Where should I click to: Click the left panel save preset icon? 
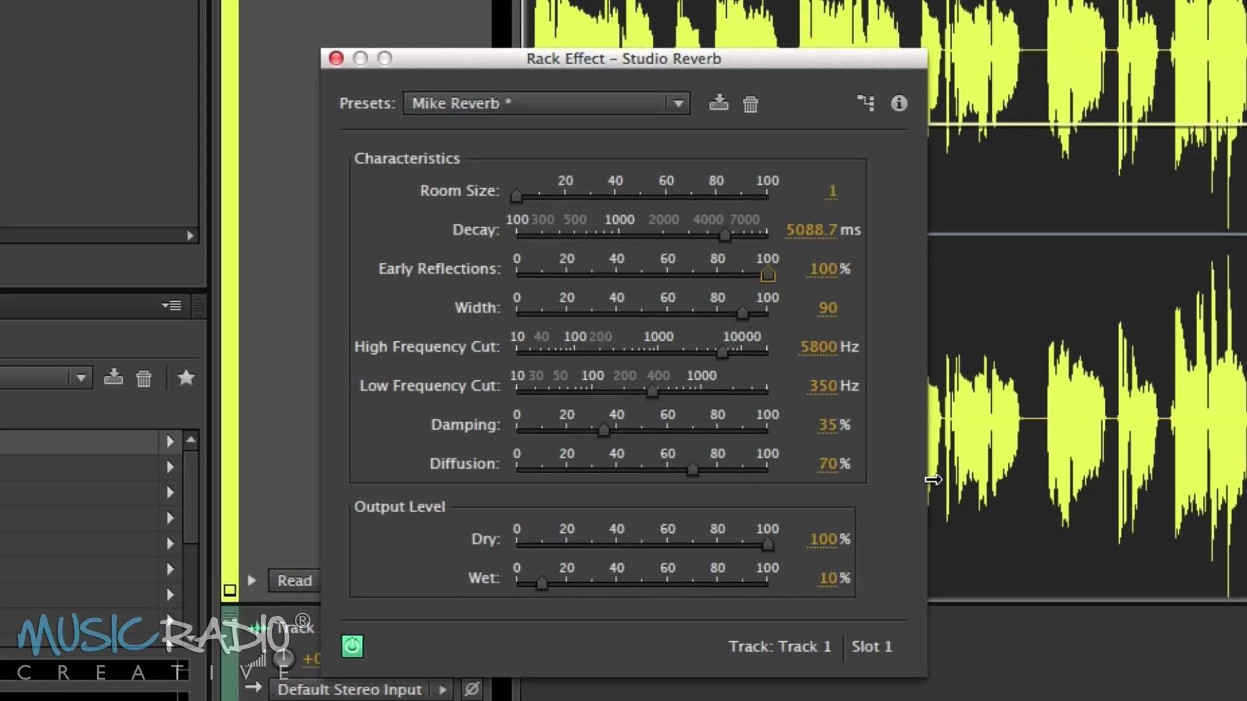[x=114, y=377]
